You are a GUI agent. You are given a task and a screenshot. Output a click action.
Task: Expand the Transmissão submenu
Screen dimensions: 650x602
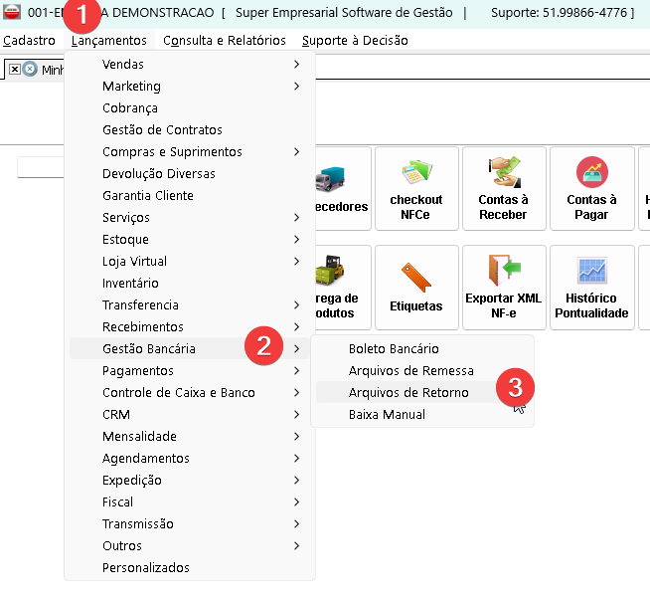190,524
